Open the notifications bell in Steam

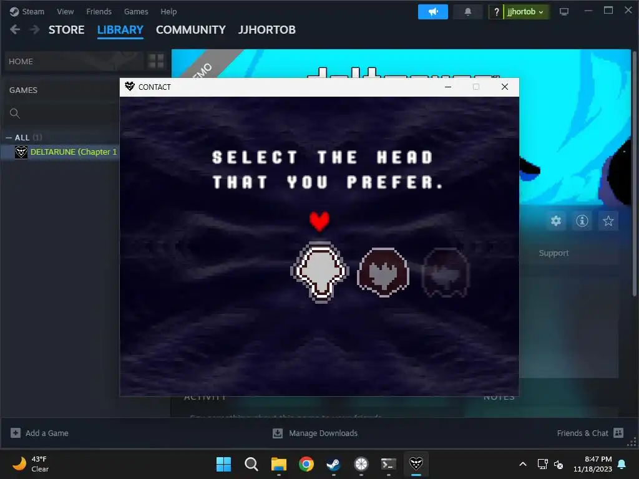point(468,12)
